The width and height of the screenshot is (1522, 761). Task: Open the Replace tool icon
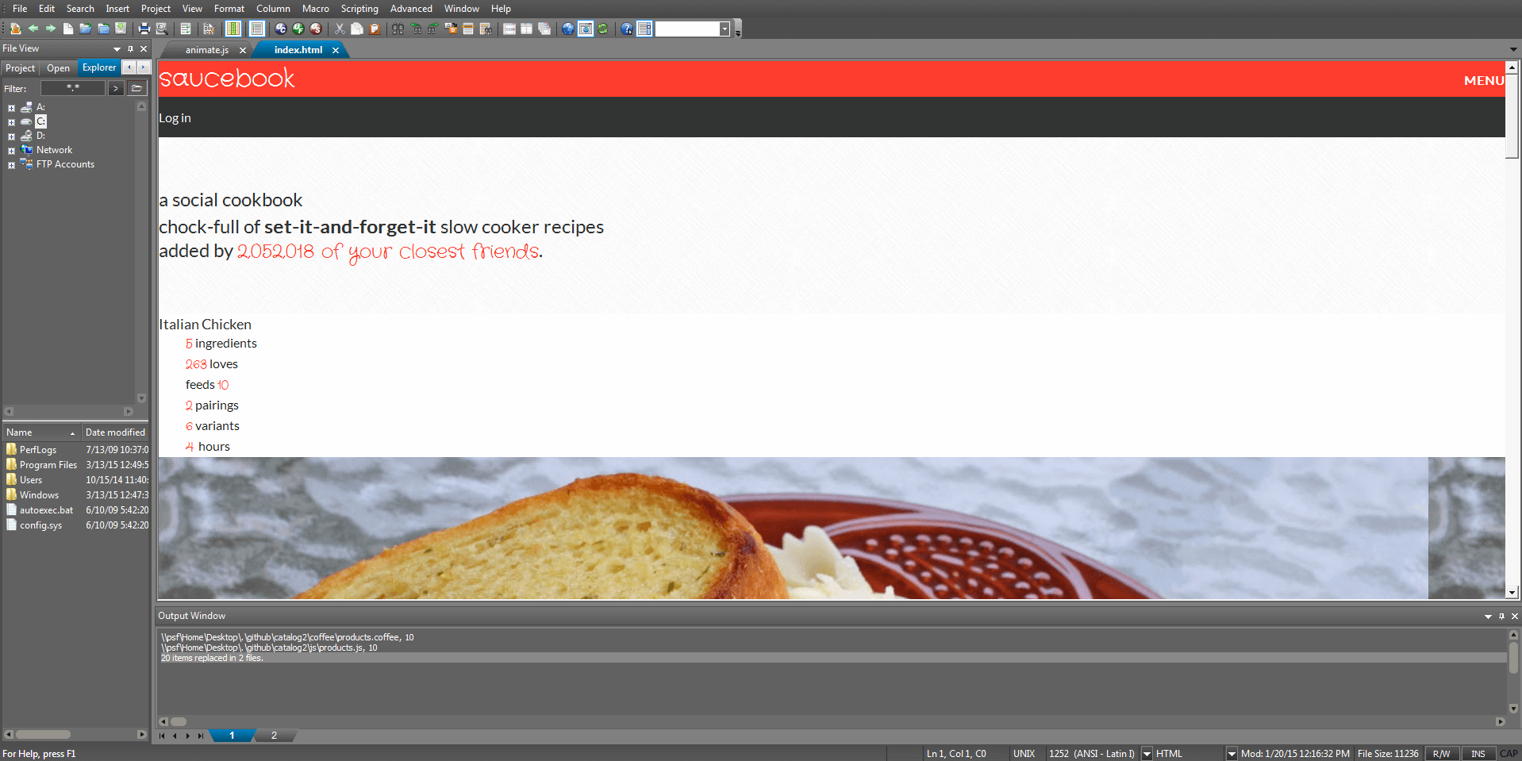(451, 29)
